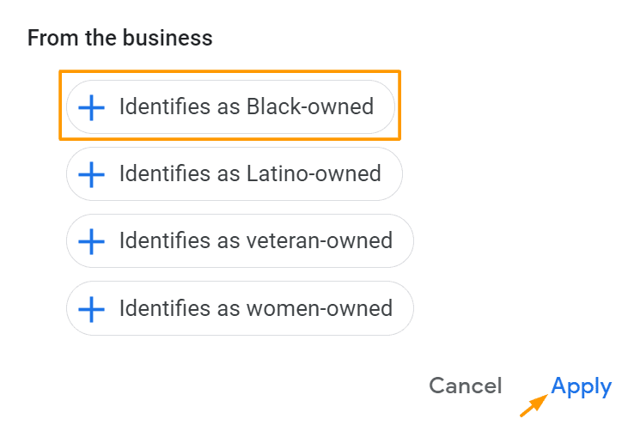Click the plus icon beside Latino-owned
The height and width of the screenshot is (425, 622).
pyautogui.click(x=91, y=174)
